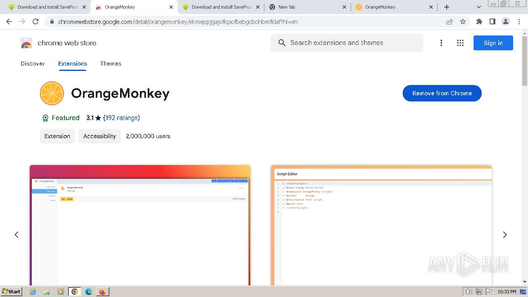Show the next screenshot with the right arrow
This screenshot has width=528, height=297.
(x=505, y=235)
